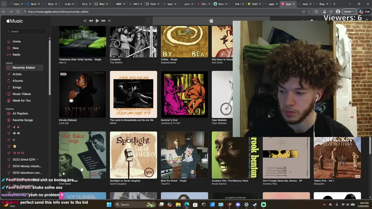Open All Playlists
This screenshot has height=209, width=372.
[20, 113]
